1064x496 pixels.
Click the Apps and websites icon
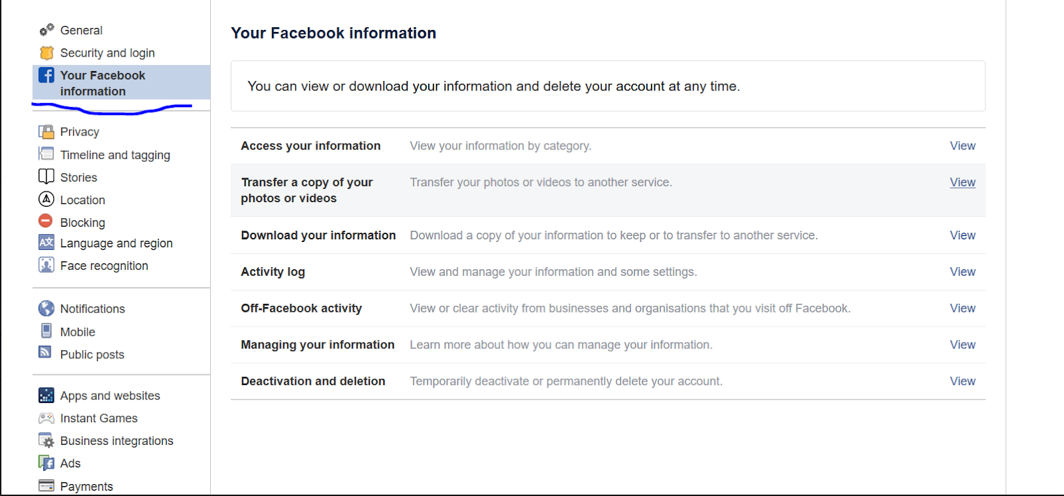[47, 395]
